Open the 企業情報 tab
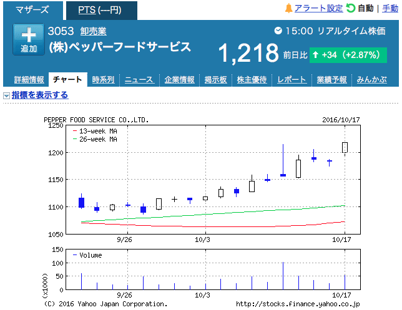 click(180, 80)
